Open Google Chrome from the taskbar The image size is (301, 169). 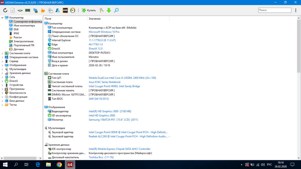coord(59,165)
